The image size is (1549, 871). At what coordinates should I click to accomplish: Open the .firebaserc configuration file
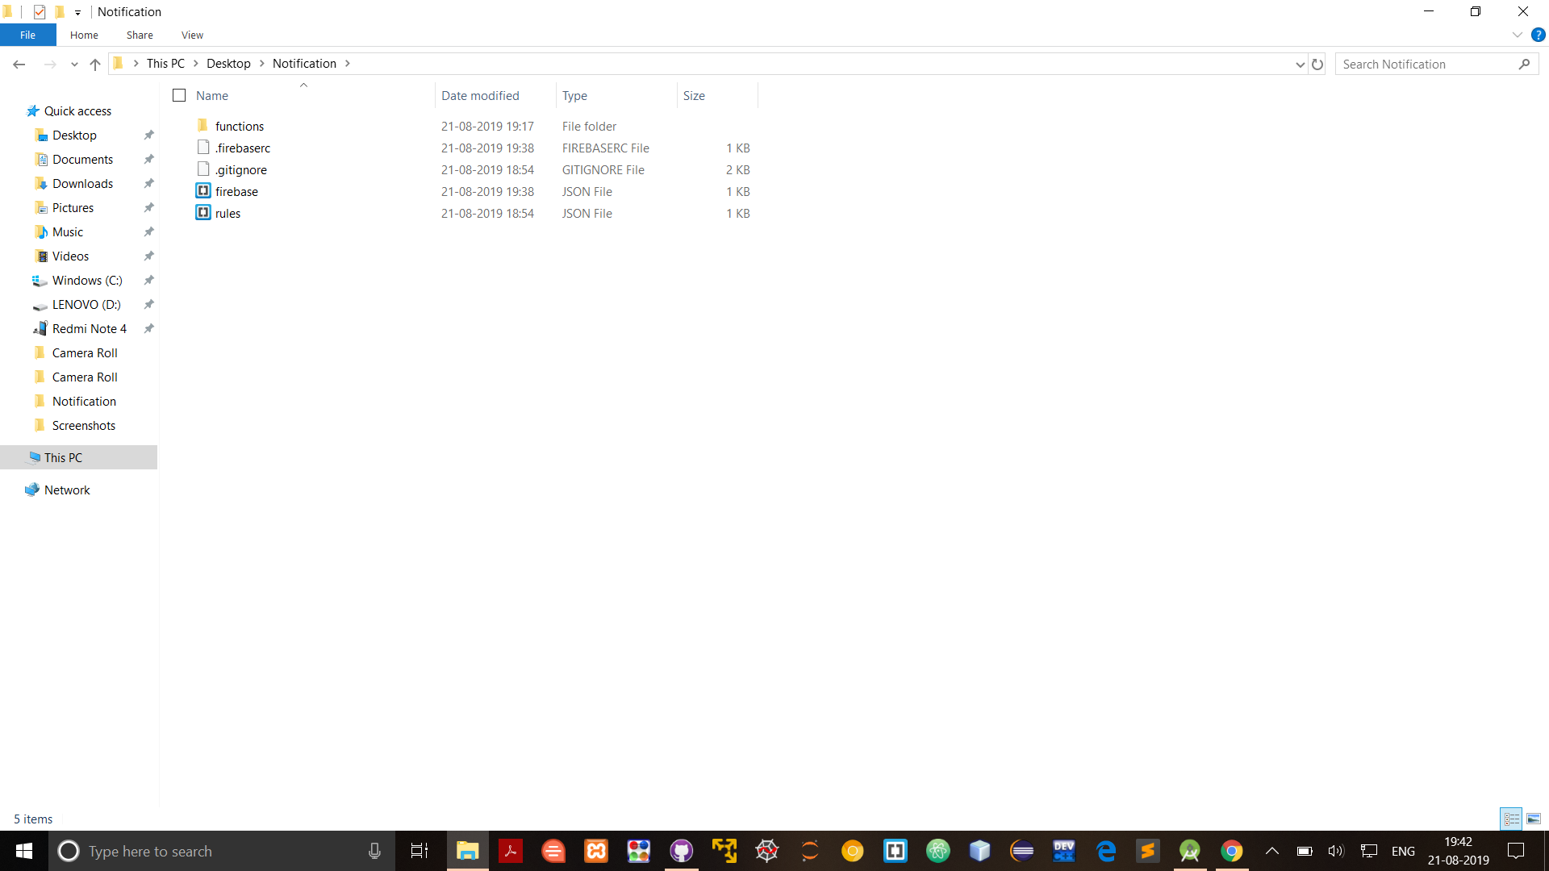click(x=243, y=148)
